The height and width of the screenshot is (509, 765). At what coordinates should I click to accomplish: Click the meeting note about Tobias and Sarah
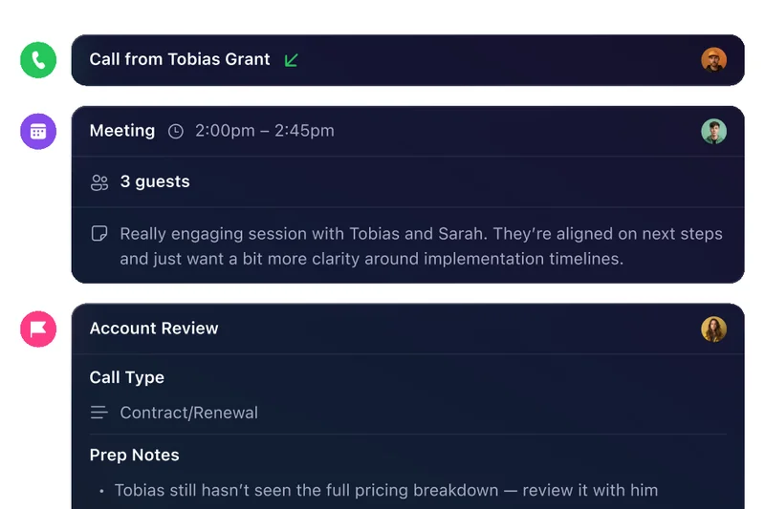(421, 245)
